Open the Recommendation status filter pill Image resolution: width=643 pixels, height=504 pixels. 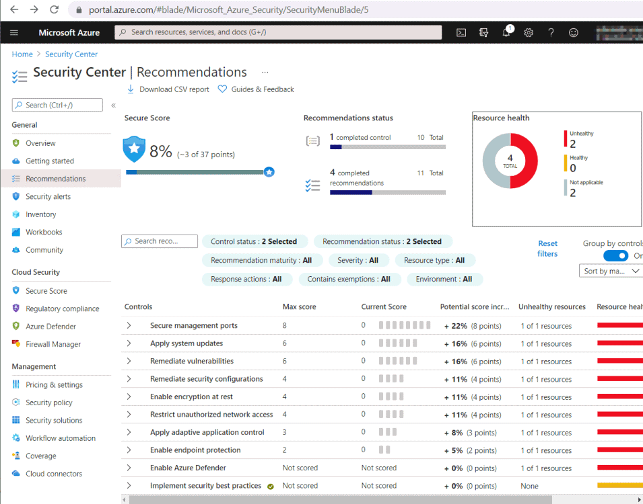383,241
